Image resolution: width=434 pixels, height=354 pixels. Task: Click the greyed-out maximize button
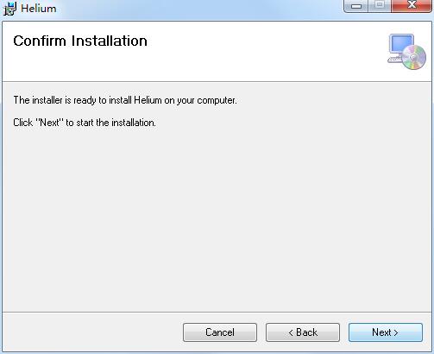tap(380, 6)
